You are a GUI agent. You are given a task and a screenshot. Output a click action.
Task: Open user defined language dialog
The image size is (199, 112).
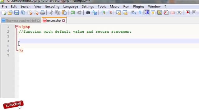pyautogui.click(x=153, y=12)
